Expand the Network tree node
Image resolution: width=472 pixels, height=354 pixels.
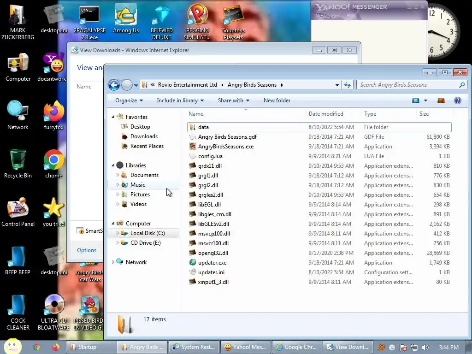point(113,262)
